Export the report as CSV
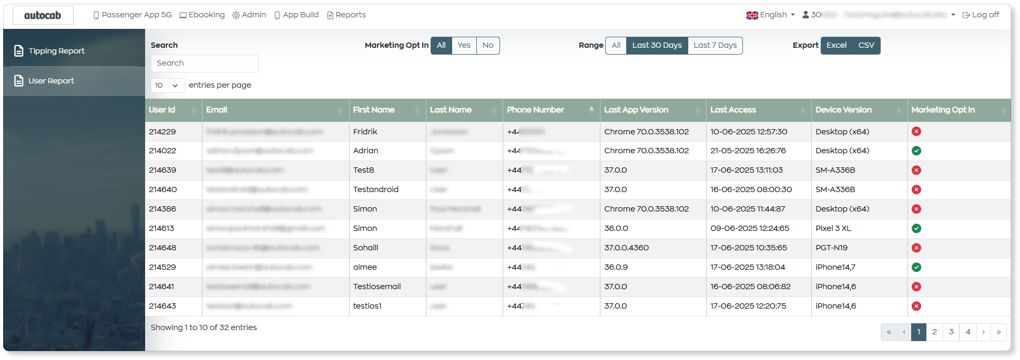 click(866, 46)
